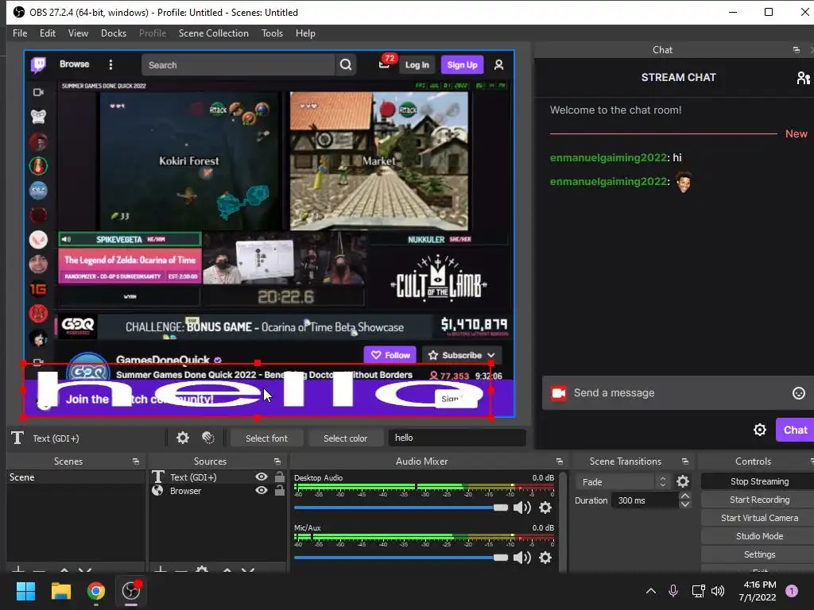This screenshot has width=814, height=610.
Task: Select the Scene item in Scenes list
Action: (x=76, y=477)
